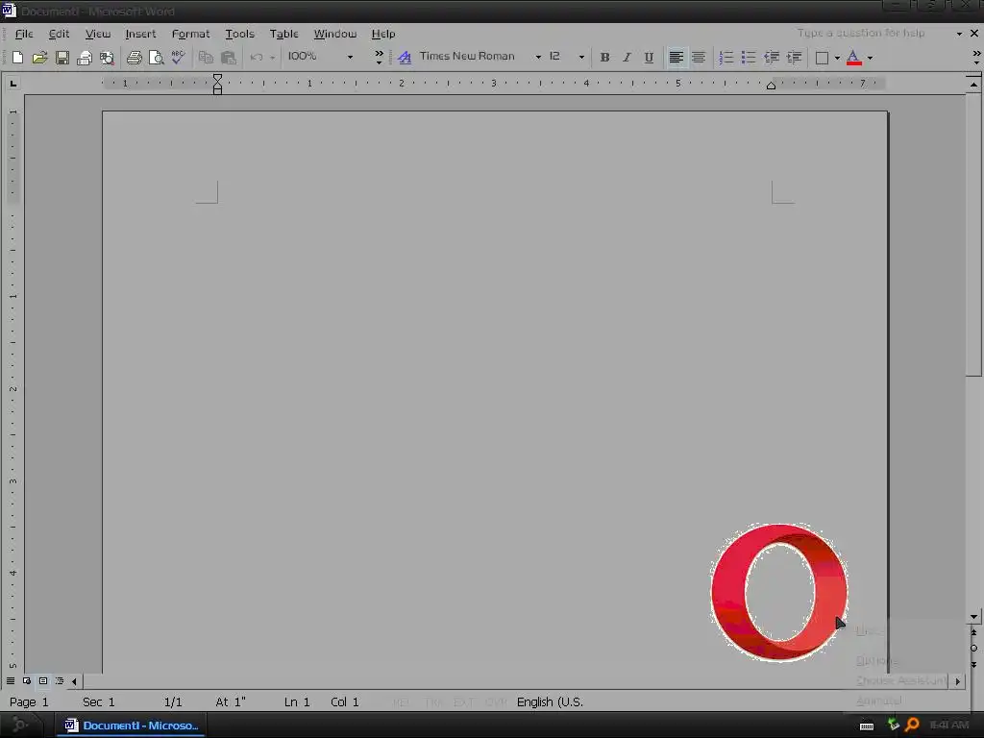The height and width of the screenshot is (738, 984).
Task: Click Increase Indent icon
Action: [794, 57]
